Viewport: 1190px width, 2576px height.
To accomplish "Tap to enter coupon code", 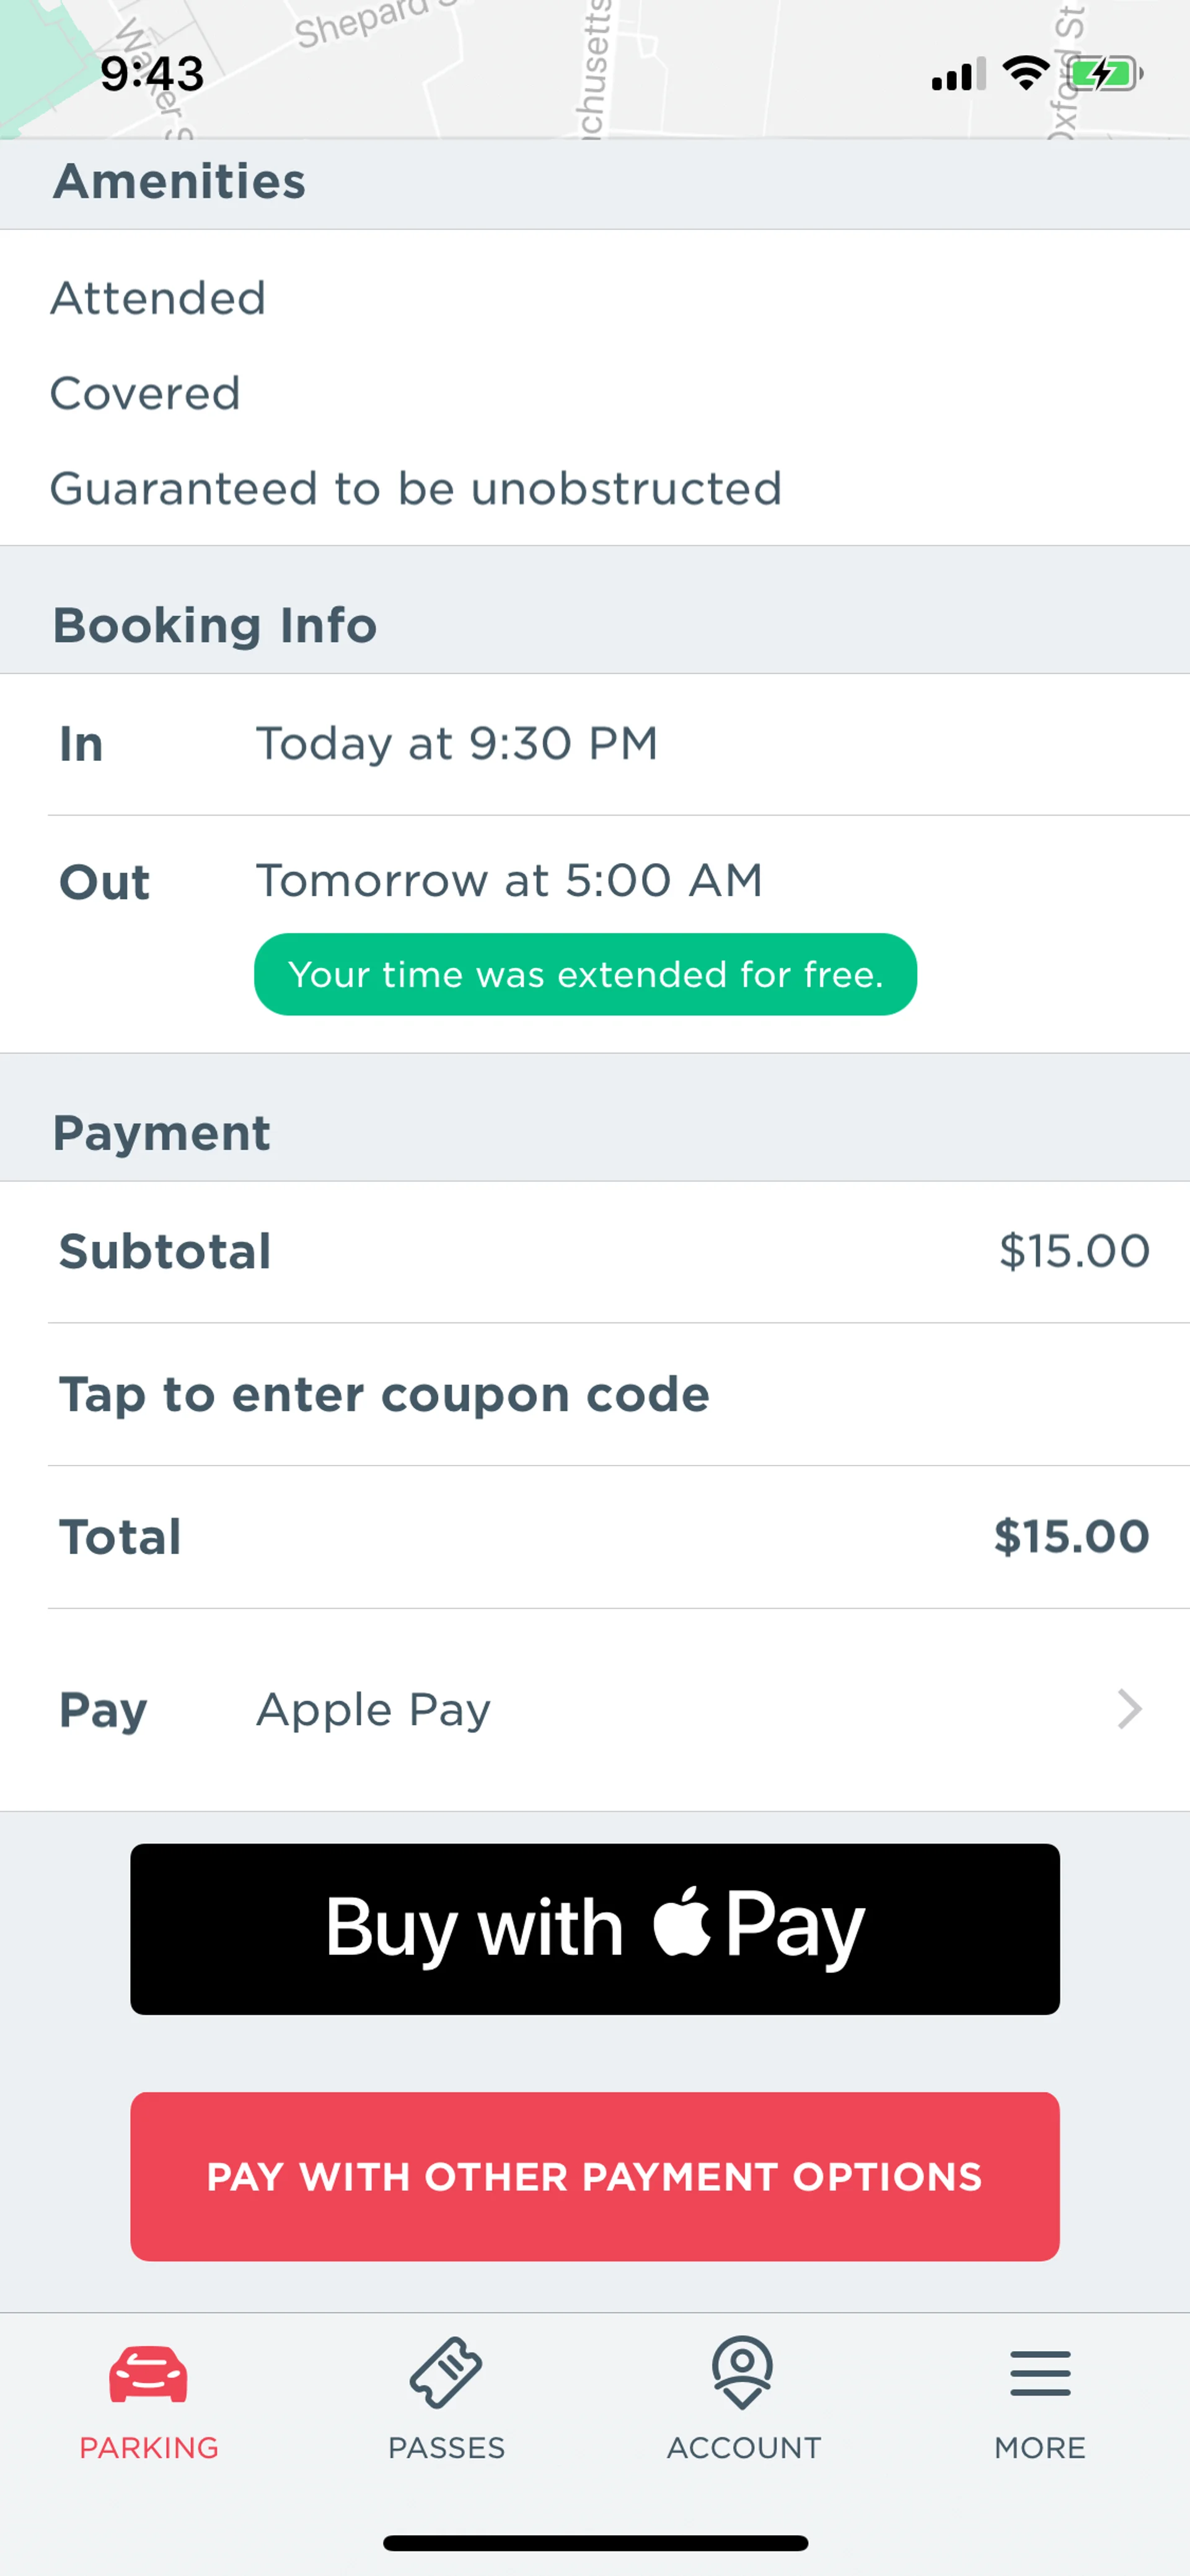I will click(385, 1394).
